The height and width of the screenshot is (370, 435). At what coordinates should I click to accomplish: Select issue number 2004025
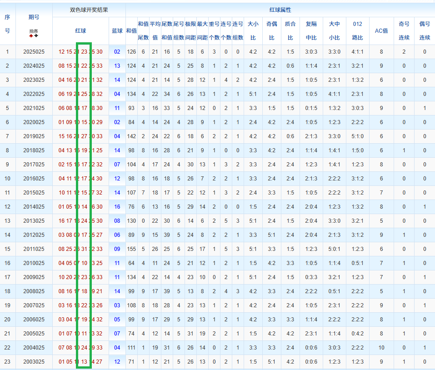[x=34, y=348]
